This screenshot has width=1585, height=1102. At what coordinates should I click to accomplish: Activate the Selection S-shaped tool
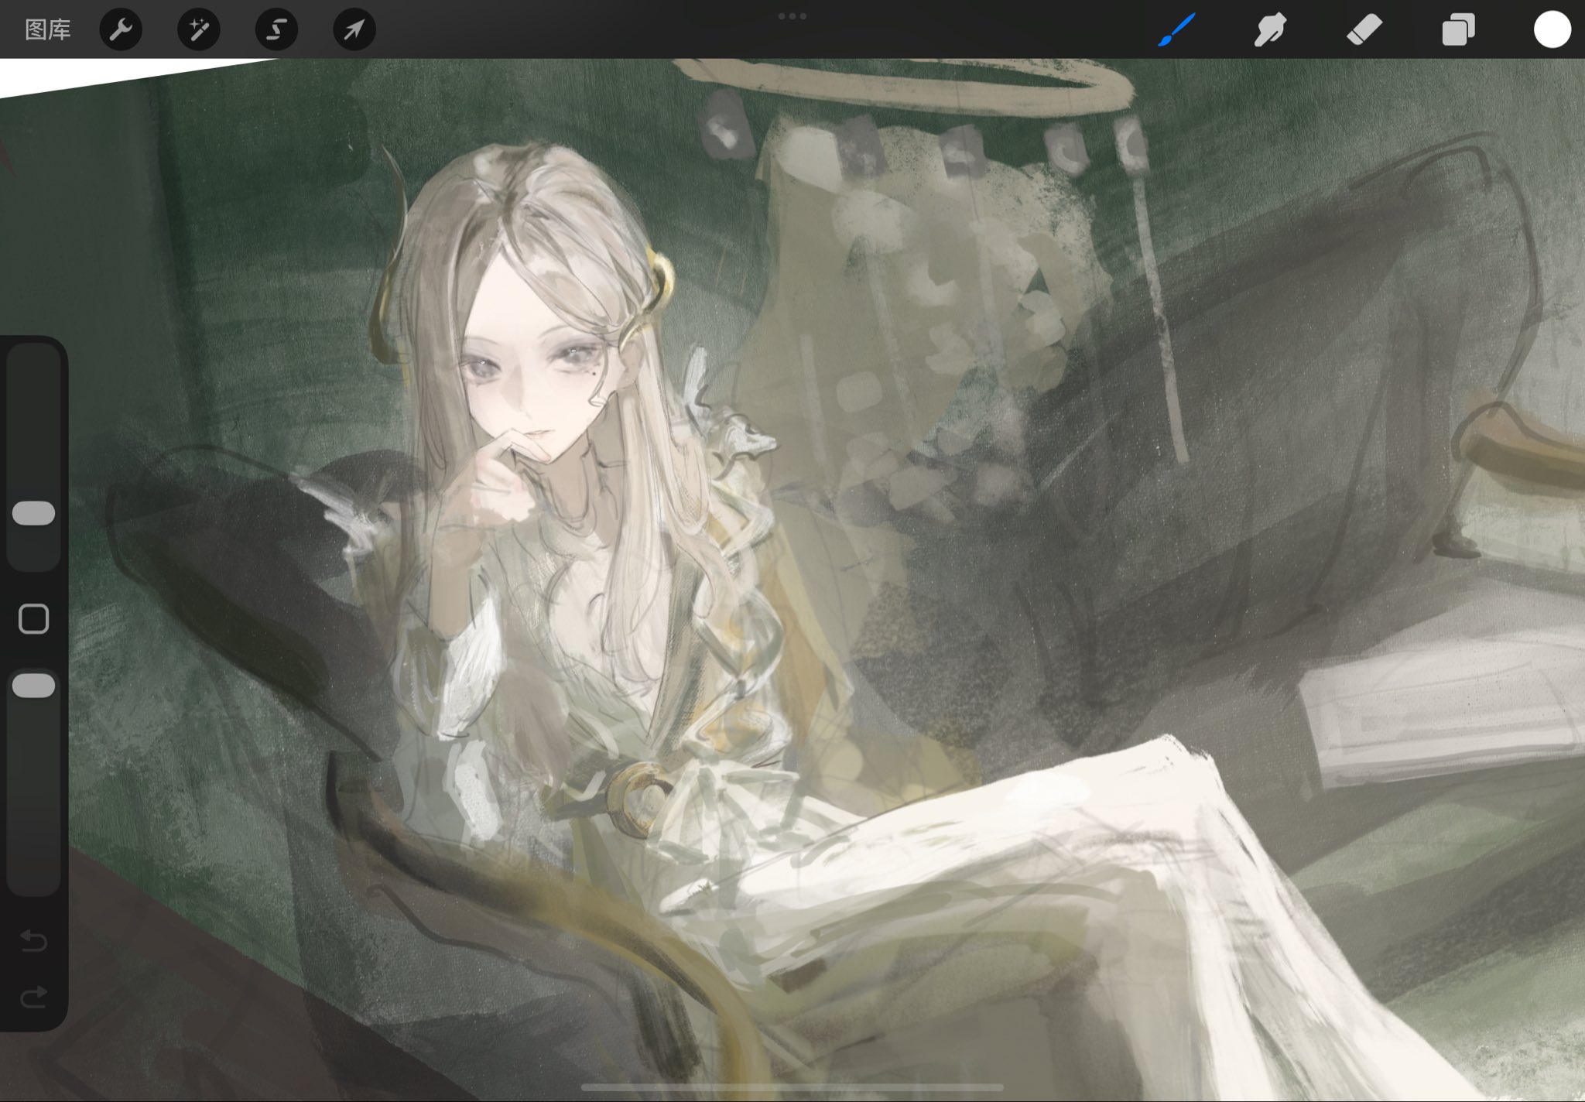tap(276, 29)
